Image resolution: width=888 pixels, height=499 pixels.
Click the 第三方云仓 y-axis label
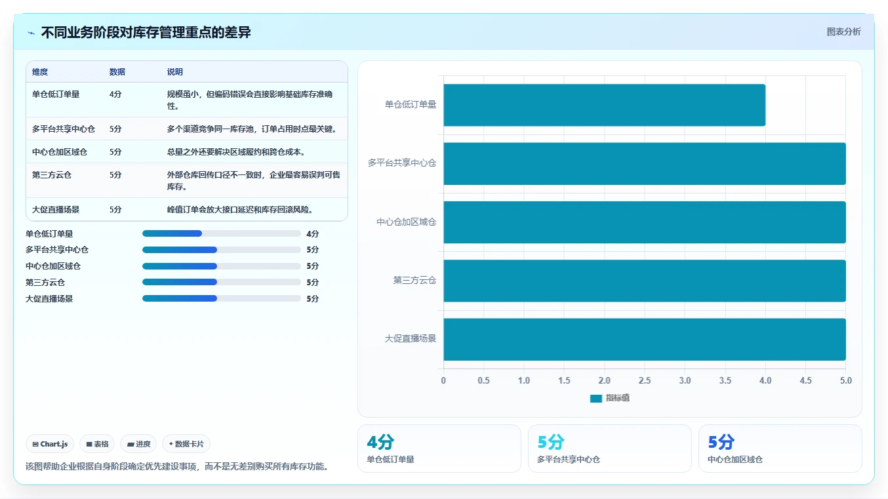click(414, 281)
